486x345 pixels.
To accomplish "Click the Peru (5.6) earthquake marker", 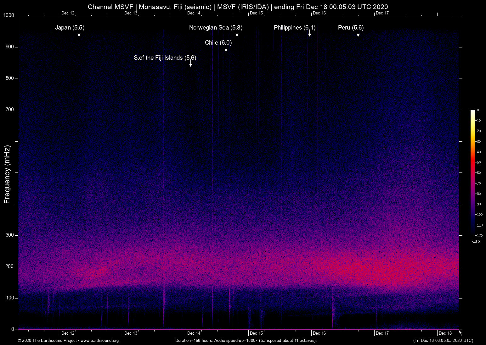I will 358,35.
